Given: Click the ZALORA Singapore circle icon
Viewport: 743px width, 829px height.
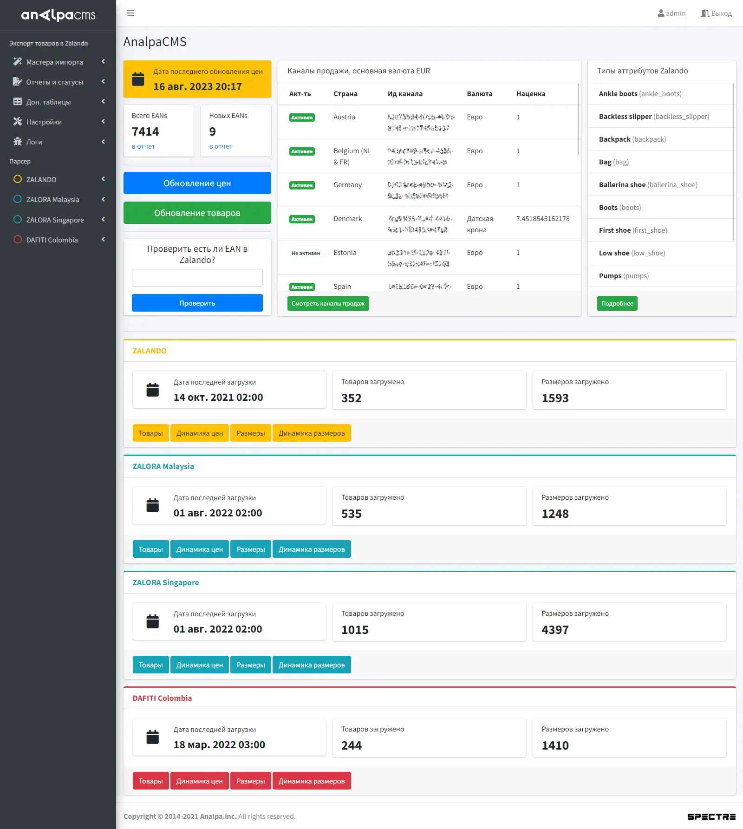Looking at the screenshot, I should pyautogui.click(x=18, y=220).
